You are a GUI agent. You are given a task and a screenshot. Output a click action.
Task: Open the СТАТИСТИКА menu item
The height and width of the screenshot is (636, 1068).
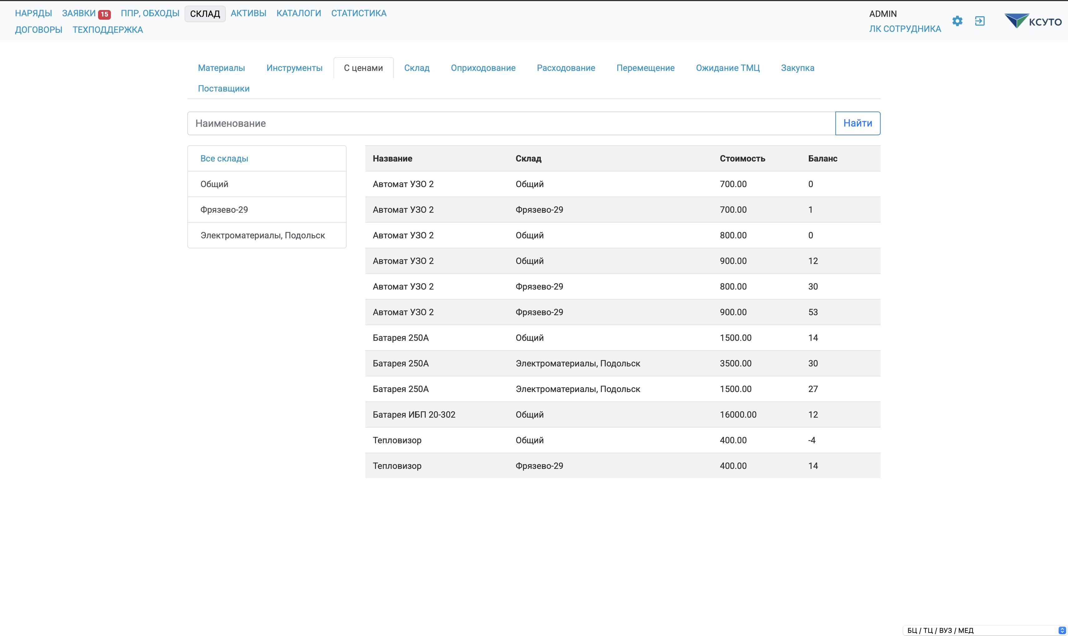(x=358, y=13)
